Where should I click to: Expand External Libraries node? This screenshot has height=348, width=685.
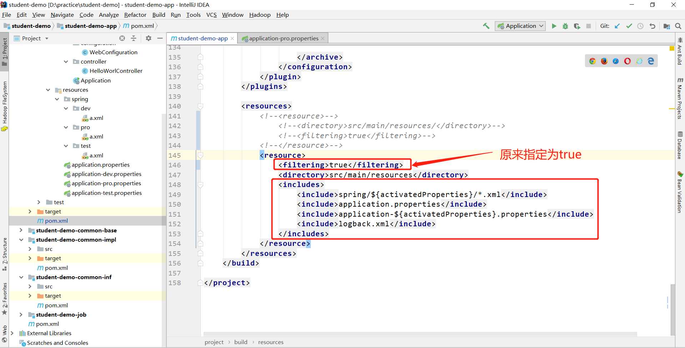12,333
